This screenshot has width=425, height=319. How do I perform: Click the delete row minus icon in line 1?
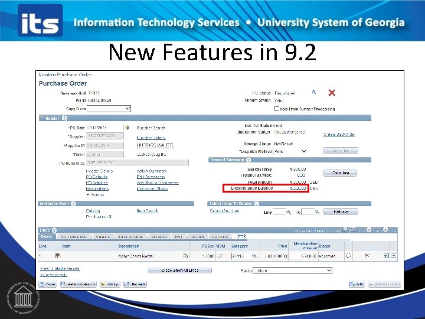[394, 256]
